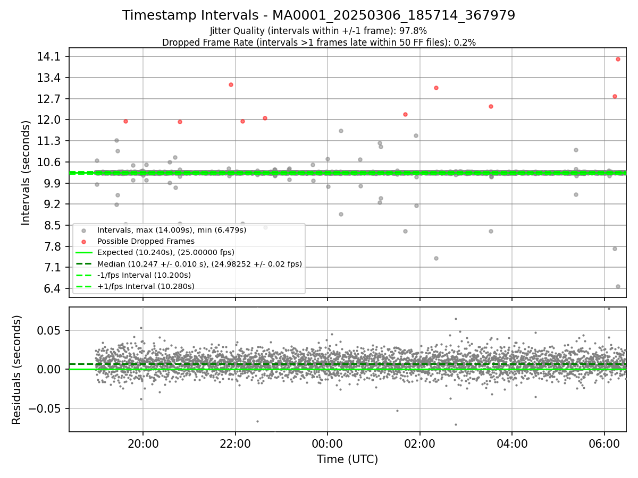Click the '11.3' y-axis tick label

[x=49, y=141]
